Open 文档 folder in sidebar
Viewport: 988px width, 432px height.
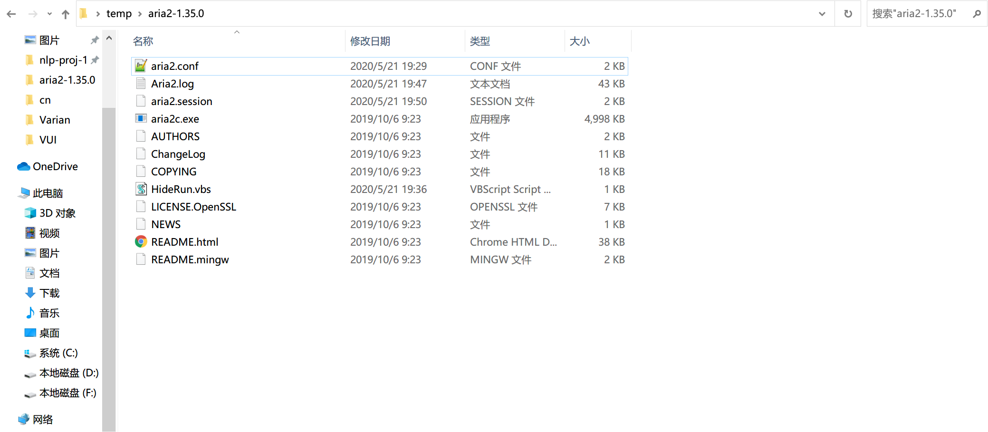49,273
